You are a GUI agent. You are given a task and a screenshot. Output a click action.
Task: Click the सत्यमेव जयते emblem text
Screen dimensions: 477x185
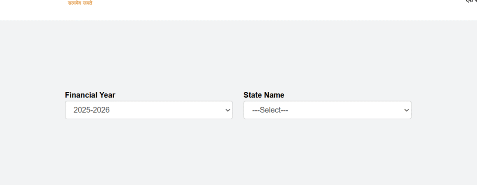click(x=80, y=3)
